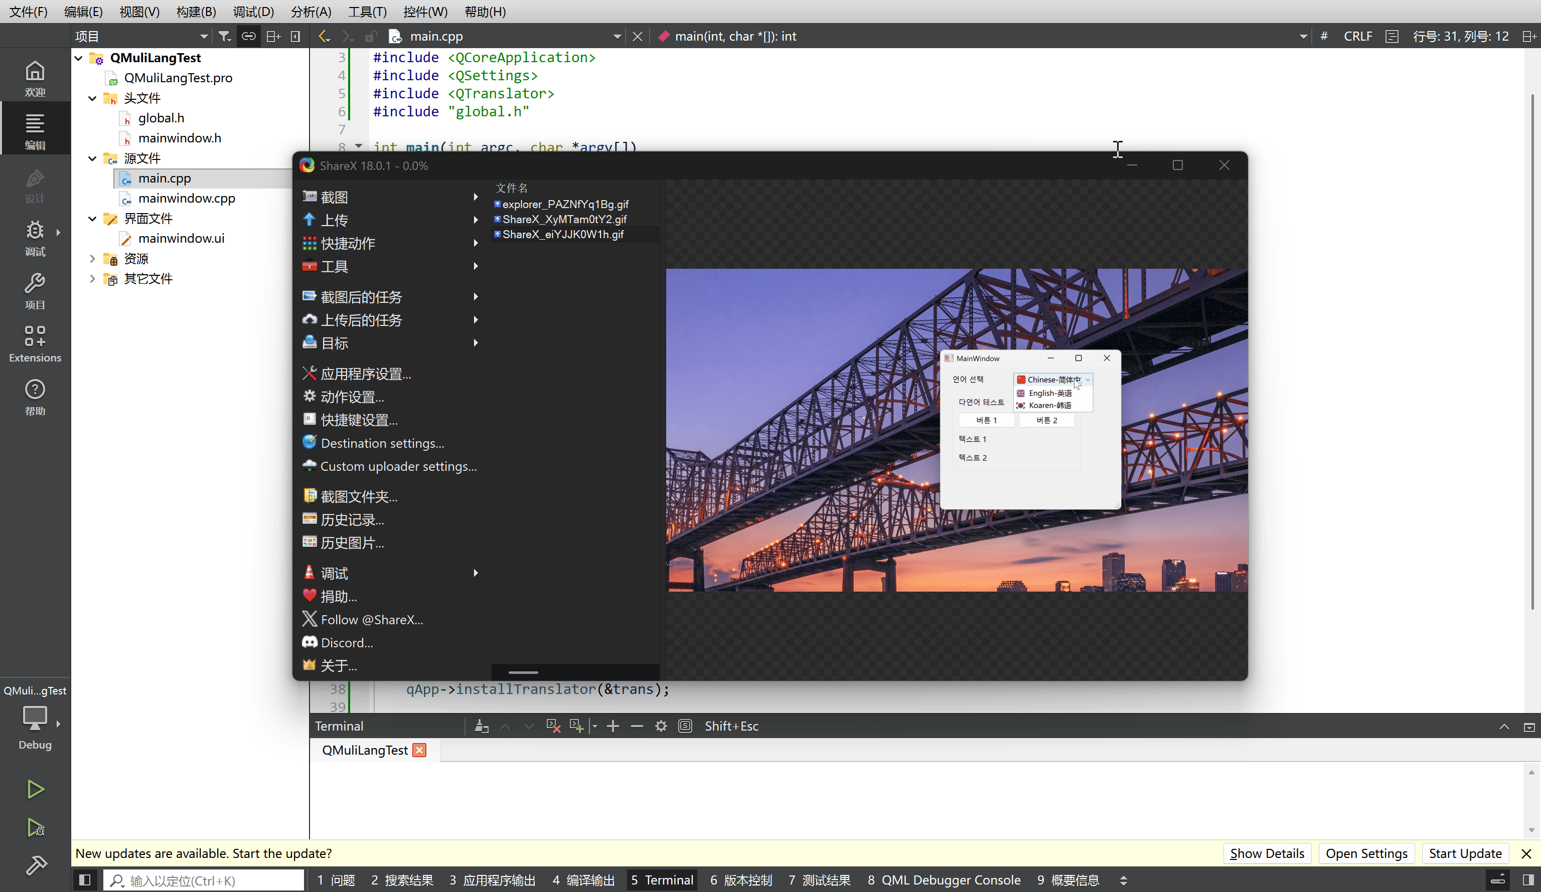Viewport: 1541px width, 892px height.
Task: Click the Build hammer icon
Action: (35, 864)
